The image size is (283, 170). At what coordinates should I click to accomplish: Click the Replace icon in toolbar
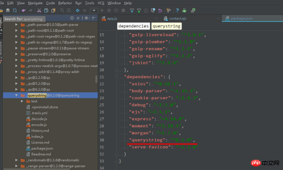click(x=69, y=11)
